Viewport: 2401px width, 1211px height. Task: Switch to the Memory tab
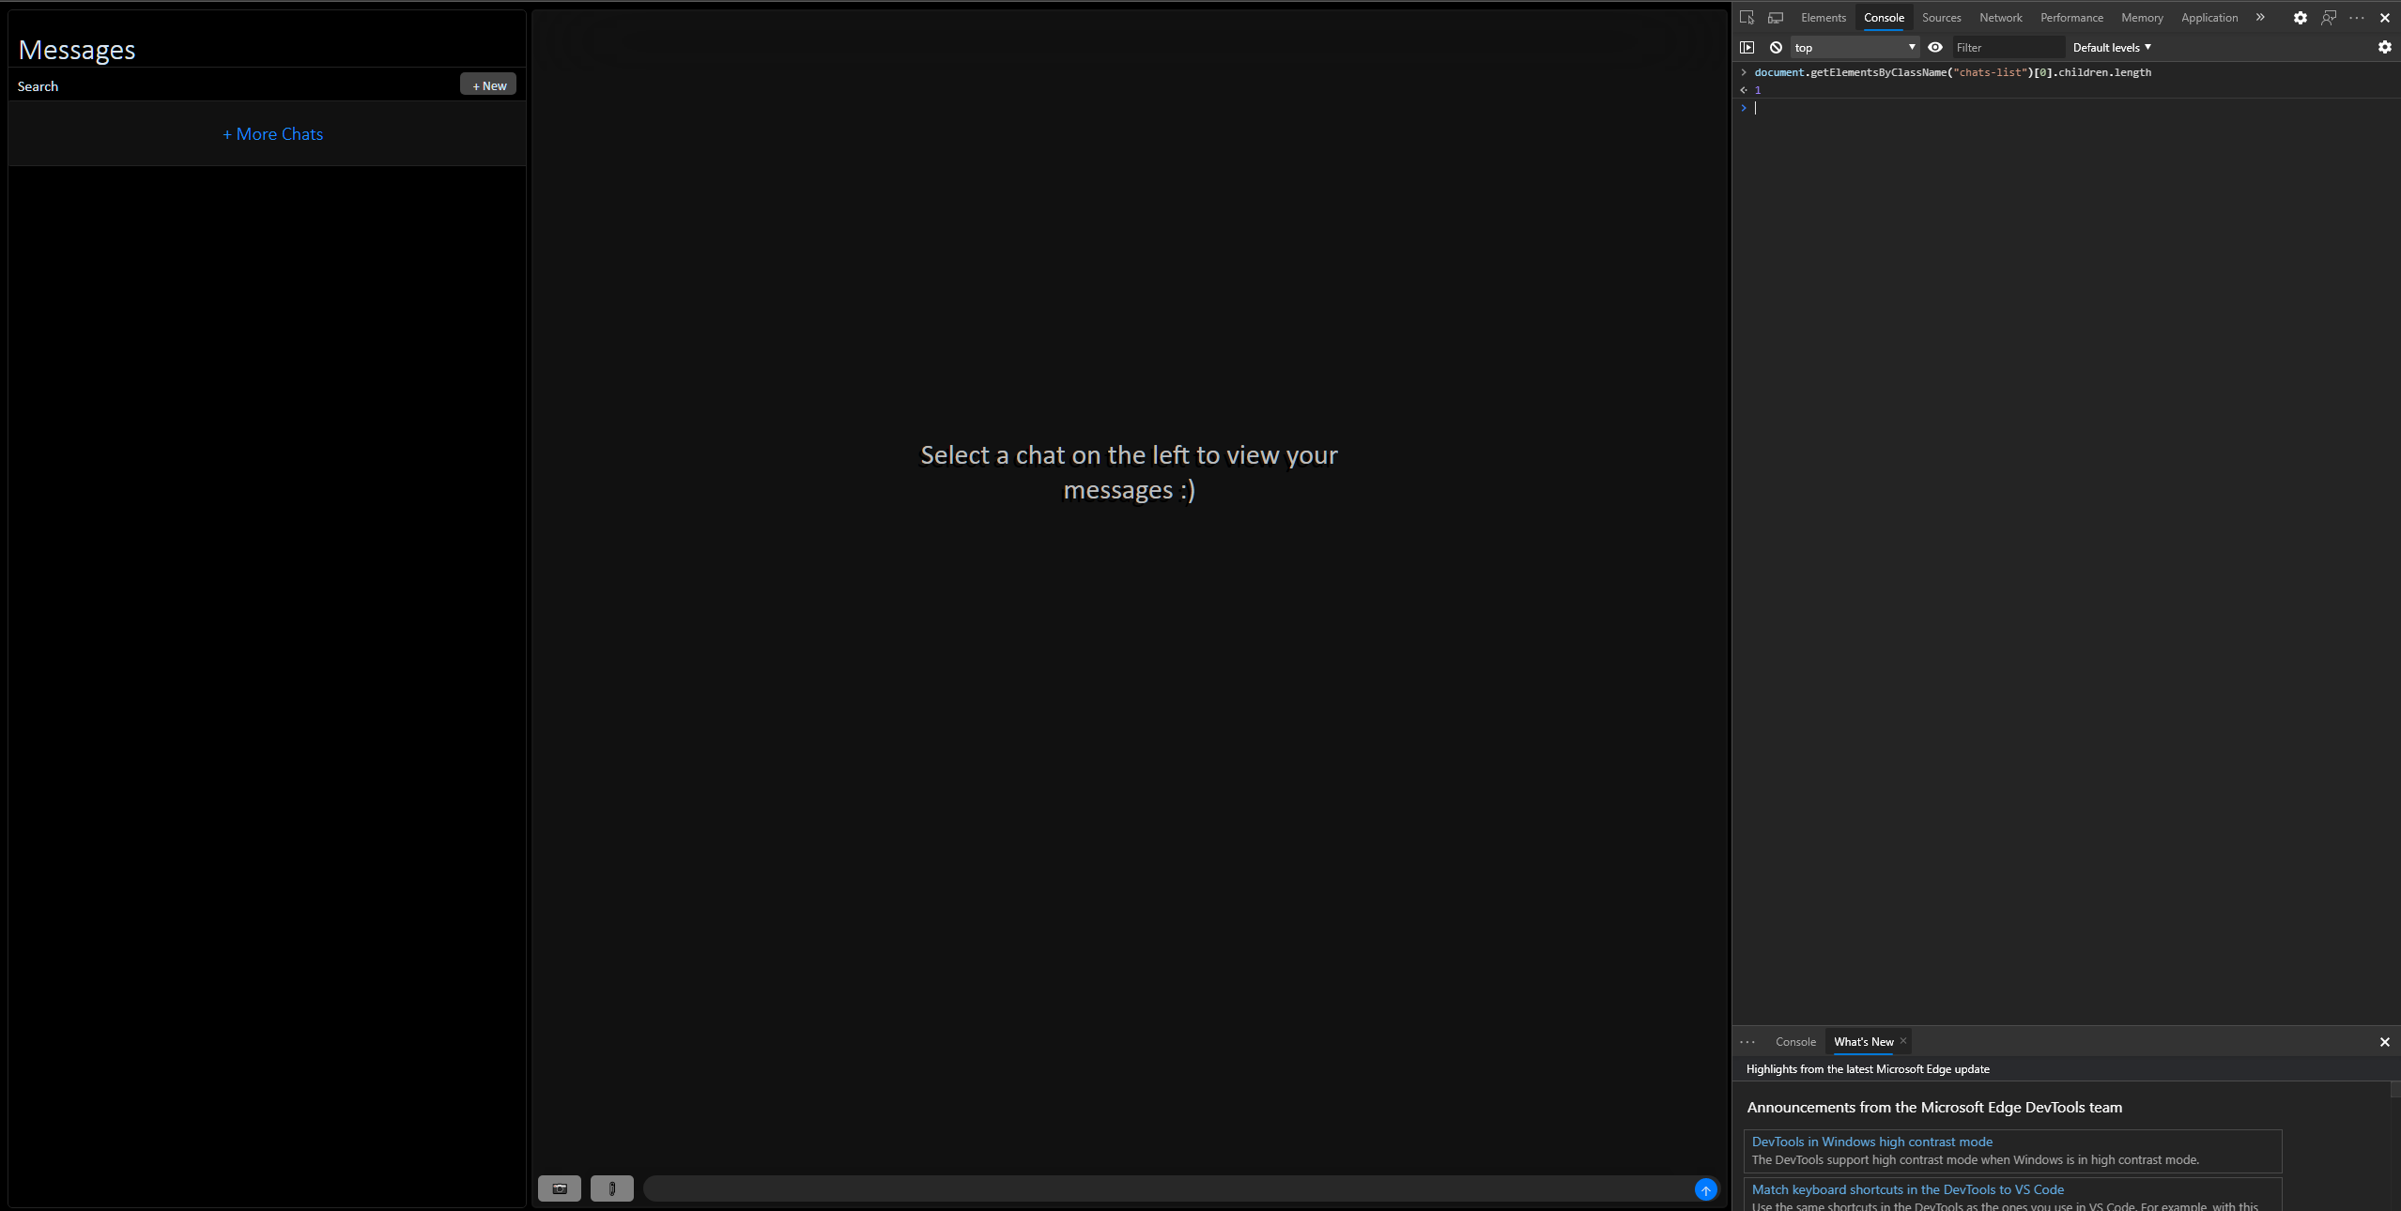[x=2142, y=17]
